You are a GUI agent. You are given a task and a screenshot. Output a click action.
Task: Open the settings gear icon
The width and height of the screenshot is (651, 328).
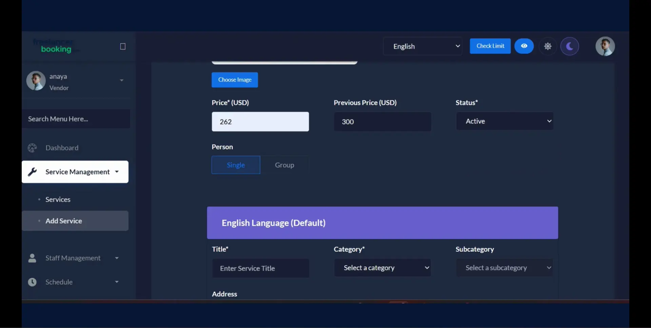[548, 46]
